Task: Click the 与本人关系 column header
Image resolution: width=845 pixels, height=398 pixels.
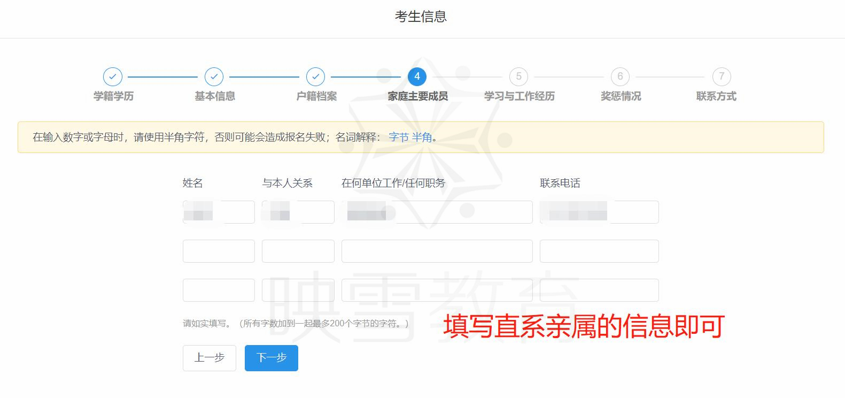Action: pos(287,183)
